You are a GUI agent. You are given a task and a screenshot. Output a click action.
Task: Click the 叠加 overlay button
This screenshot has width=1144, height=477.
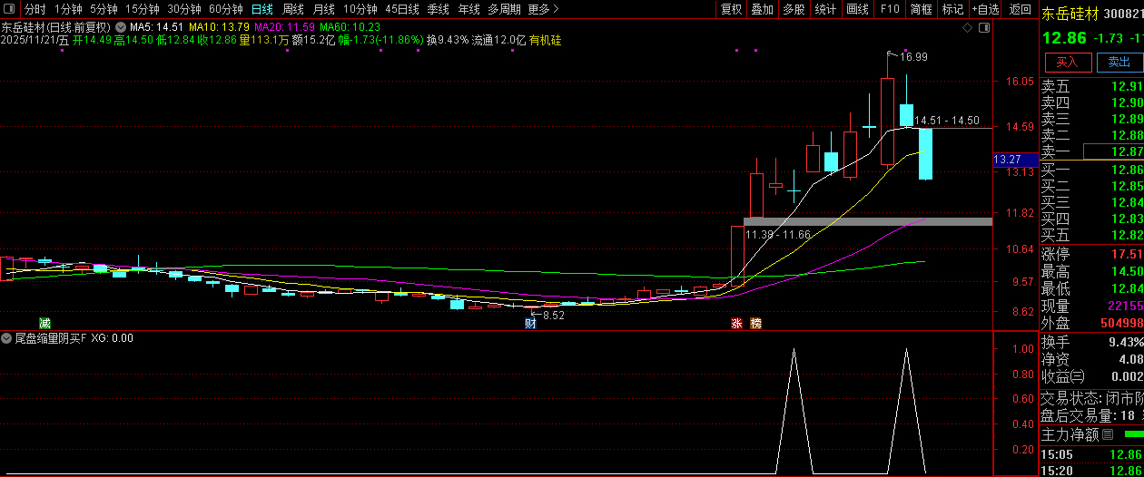pyautogui.click(x=763, y=9)
